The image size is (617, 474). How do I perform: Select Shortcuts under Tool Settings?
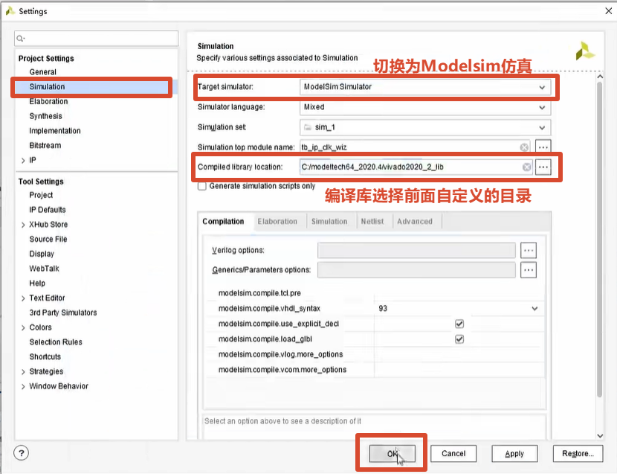(x=45, y=356)
